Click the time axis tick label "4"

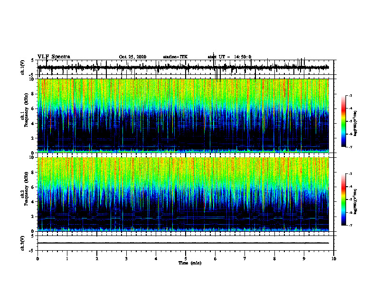156,259
